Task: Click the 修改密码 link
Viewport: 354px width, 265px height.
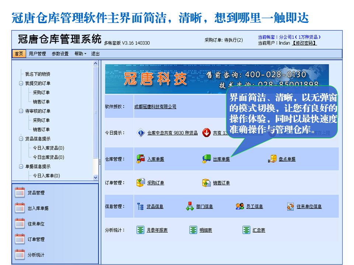Action: [x=304, y=43]
